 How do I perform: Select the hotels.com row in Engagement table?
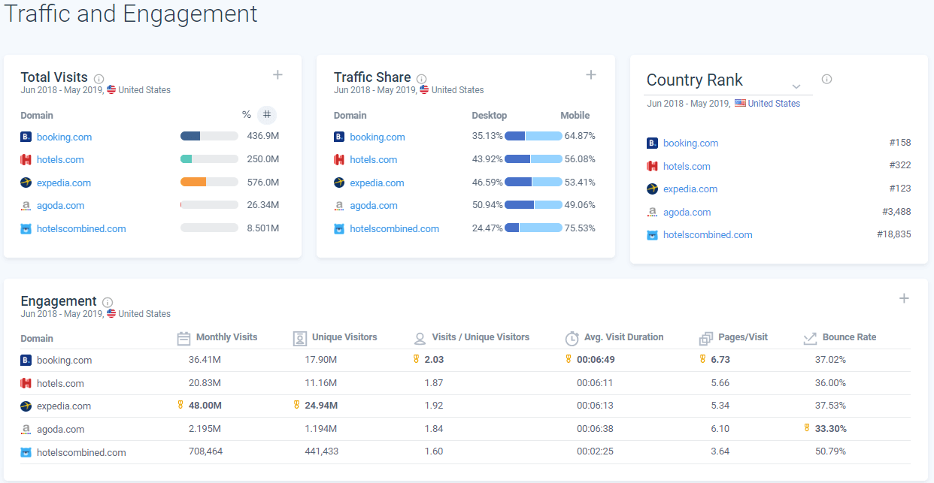point(60,383)
